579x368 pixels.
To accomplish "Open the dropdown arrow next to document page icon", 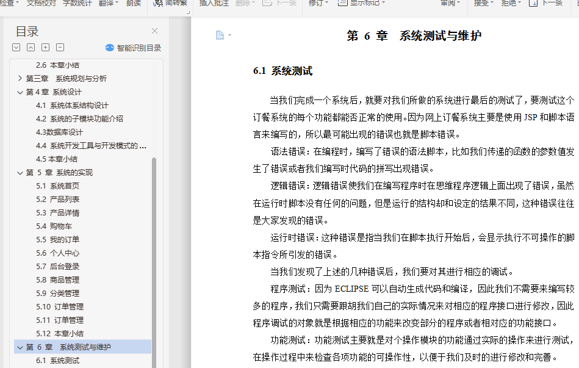I will pyautogui.click(x=229, y=35).
